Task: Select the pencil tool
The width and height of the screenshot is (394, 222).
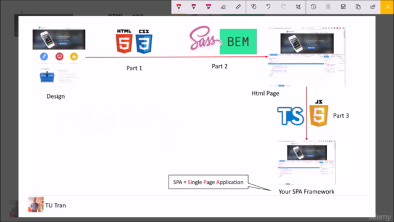Action: (x=193, y=7)
